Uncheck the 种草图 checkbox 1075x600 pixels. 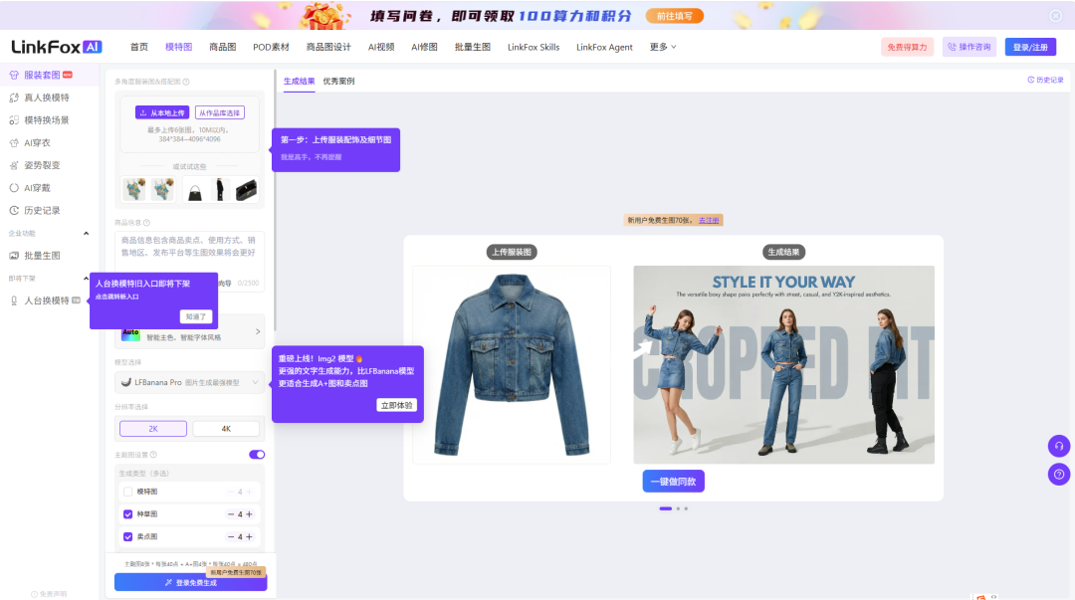pyautogui.click(x=127, y=514)
